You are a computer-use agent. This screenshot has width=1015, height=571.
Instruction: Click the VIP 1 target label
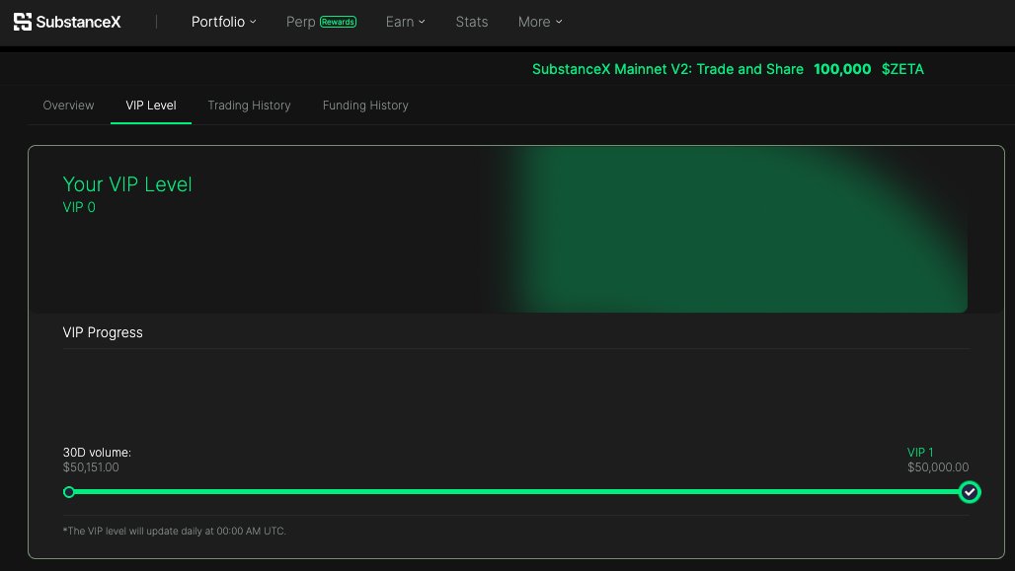[x=920, y=453]
